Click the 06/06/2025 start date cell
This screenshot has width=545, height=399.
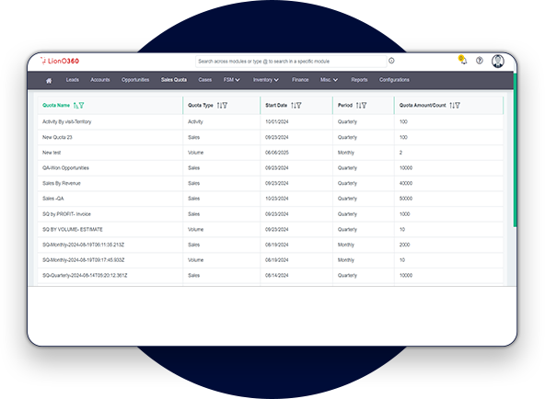[x=277, y=153]
